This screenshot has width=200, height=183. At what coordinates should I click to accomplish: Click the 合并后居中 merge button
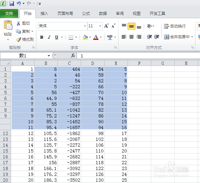177,37
